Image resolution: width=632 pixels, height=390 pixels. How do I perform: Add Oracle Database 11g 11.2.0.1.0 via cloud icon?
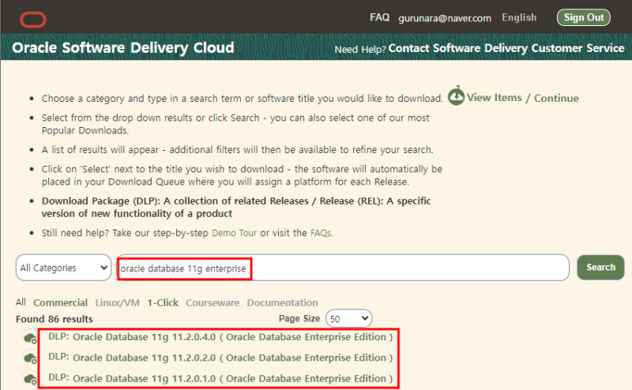[30, 379]
